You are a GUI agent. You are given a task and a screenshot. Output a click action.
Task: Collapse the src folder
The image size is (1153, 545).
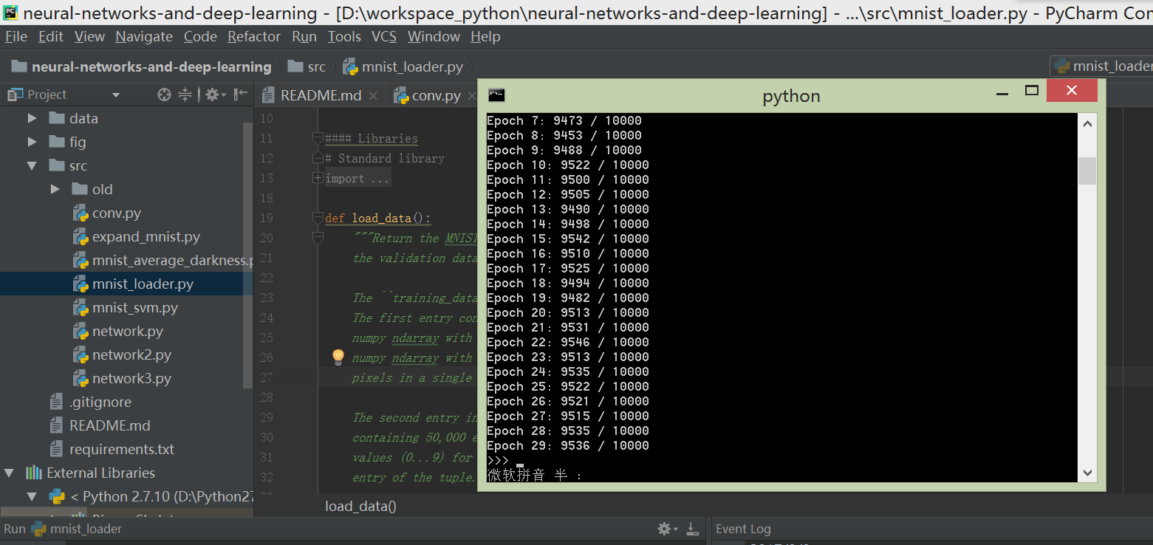[x=32, y=165]
